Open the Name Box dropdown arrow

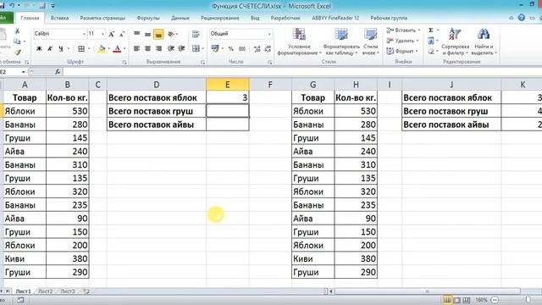[x=24, y=72]
